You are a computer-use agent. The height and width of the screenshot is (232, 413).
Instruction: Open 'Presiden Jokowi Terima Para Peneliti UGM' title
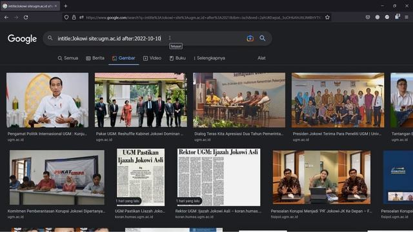[x=337, y=134]
